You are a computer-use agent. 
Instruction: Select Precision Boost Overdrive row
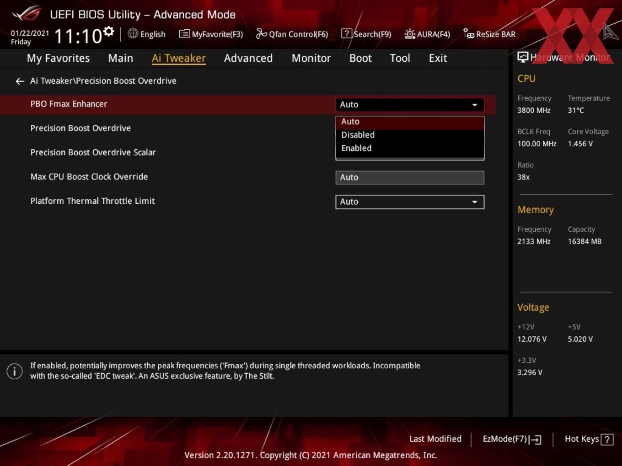click(x=80, y=128)
